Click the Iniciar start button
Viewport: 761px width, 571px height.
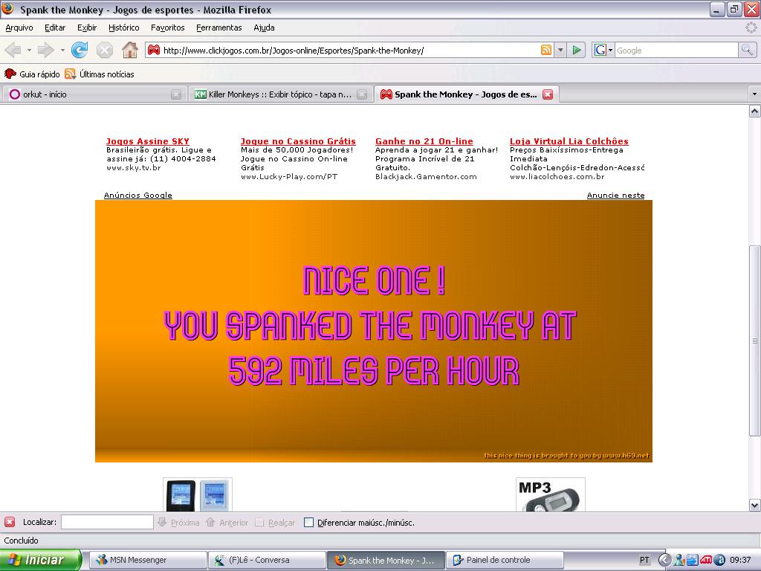[x=39, y=560]
